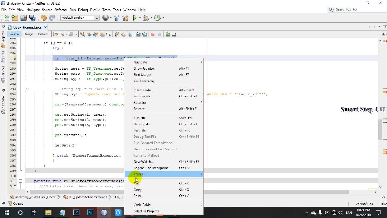This screenshot has height=218, width=387.
Task: Open NetBeans from the Windows taskbar
Action: pyautogui.click(x=104, y=213)
